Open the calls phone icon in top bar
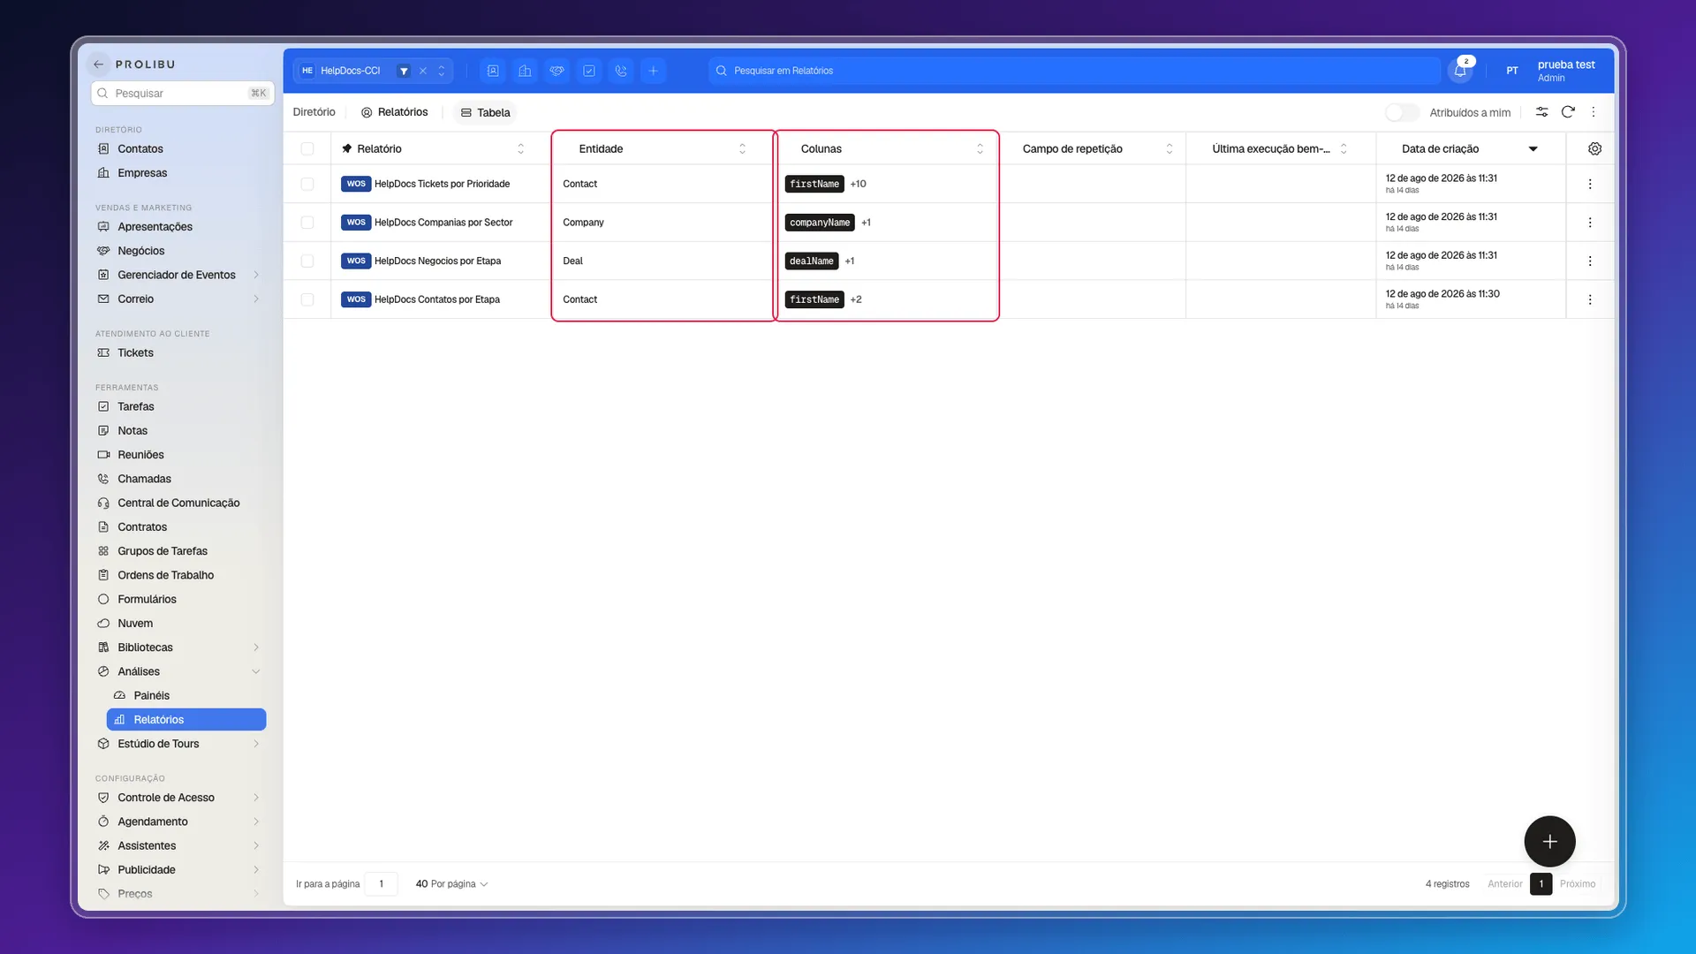 (x=621, y=71)
